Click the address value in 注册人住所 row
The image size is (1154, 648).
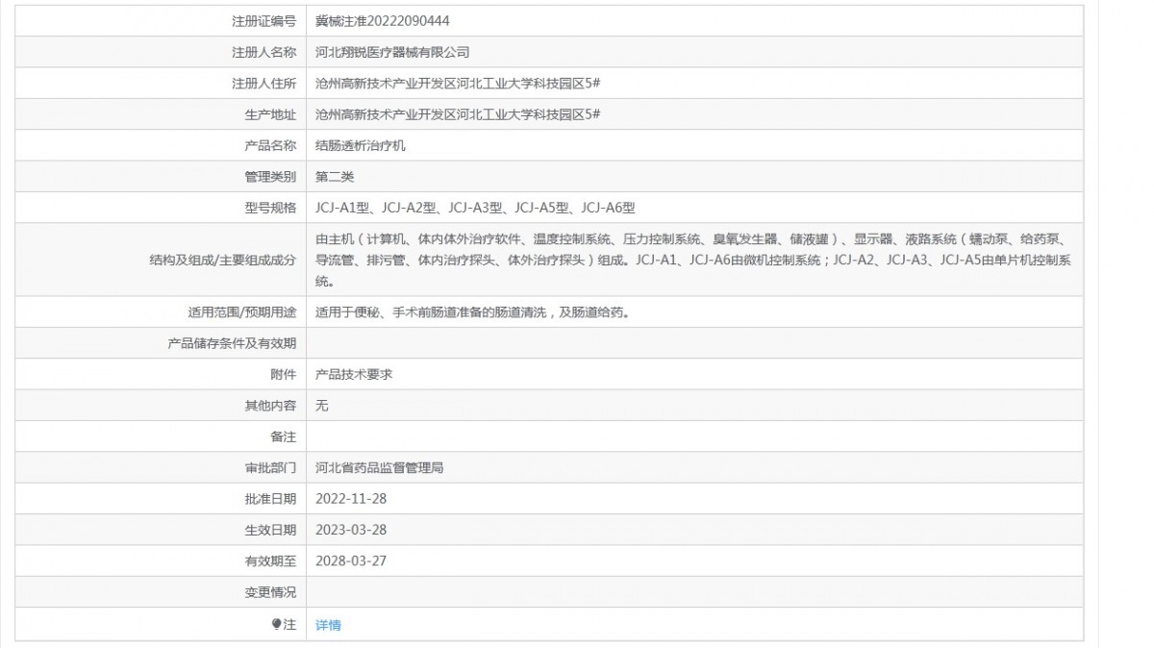458,84
